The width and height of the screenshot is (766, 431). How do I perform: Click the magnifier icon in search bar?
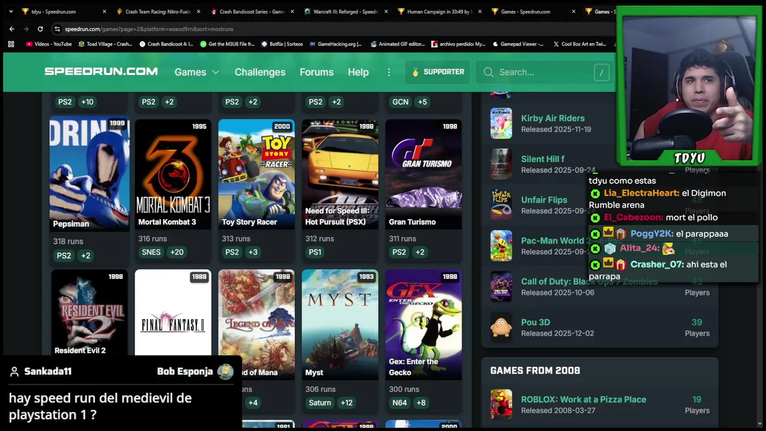tap(488, 72)
